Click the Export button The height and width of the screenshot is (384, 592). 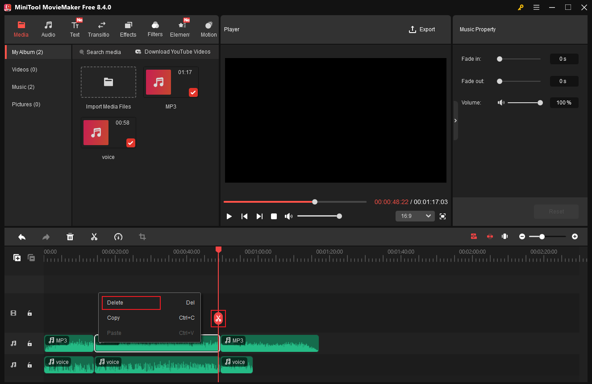pyautogui.click(x=421, y=29)
